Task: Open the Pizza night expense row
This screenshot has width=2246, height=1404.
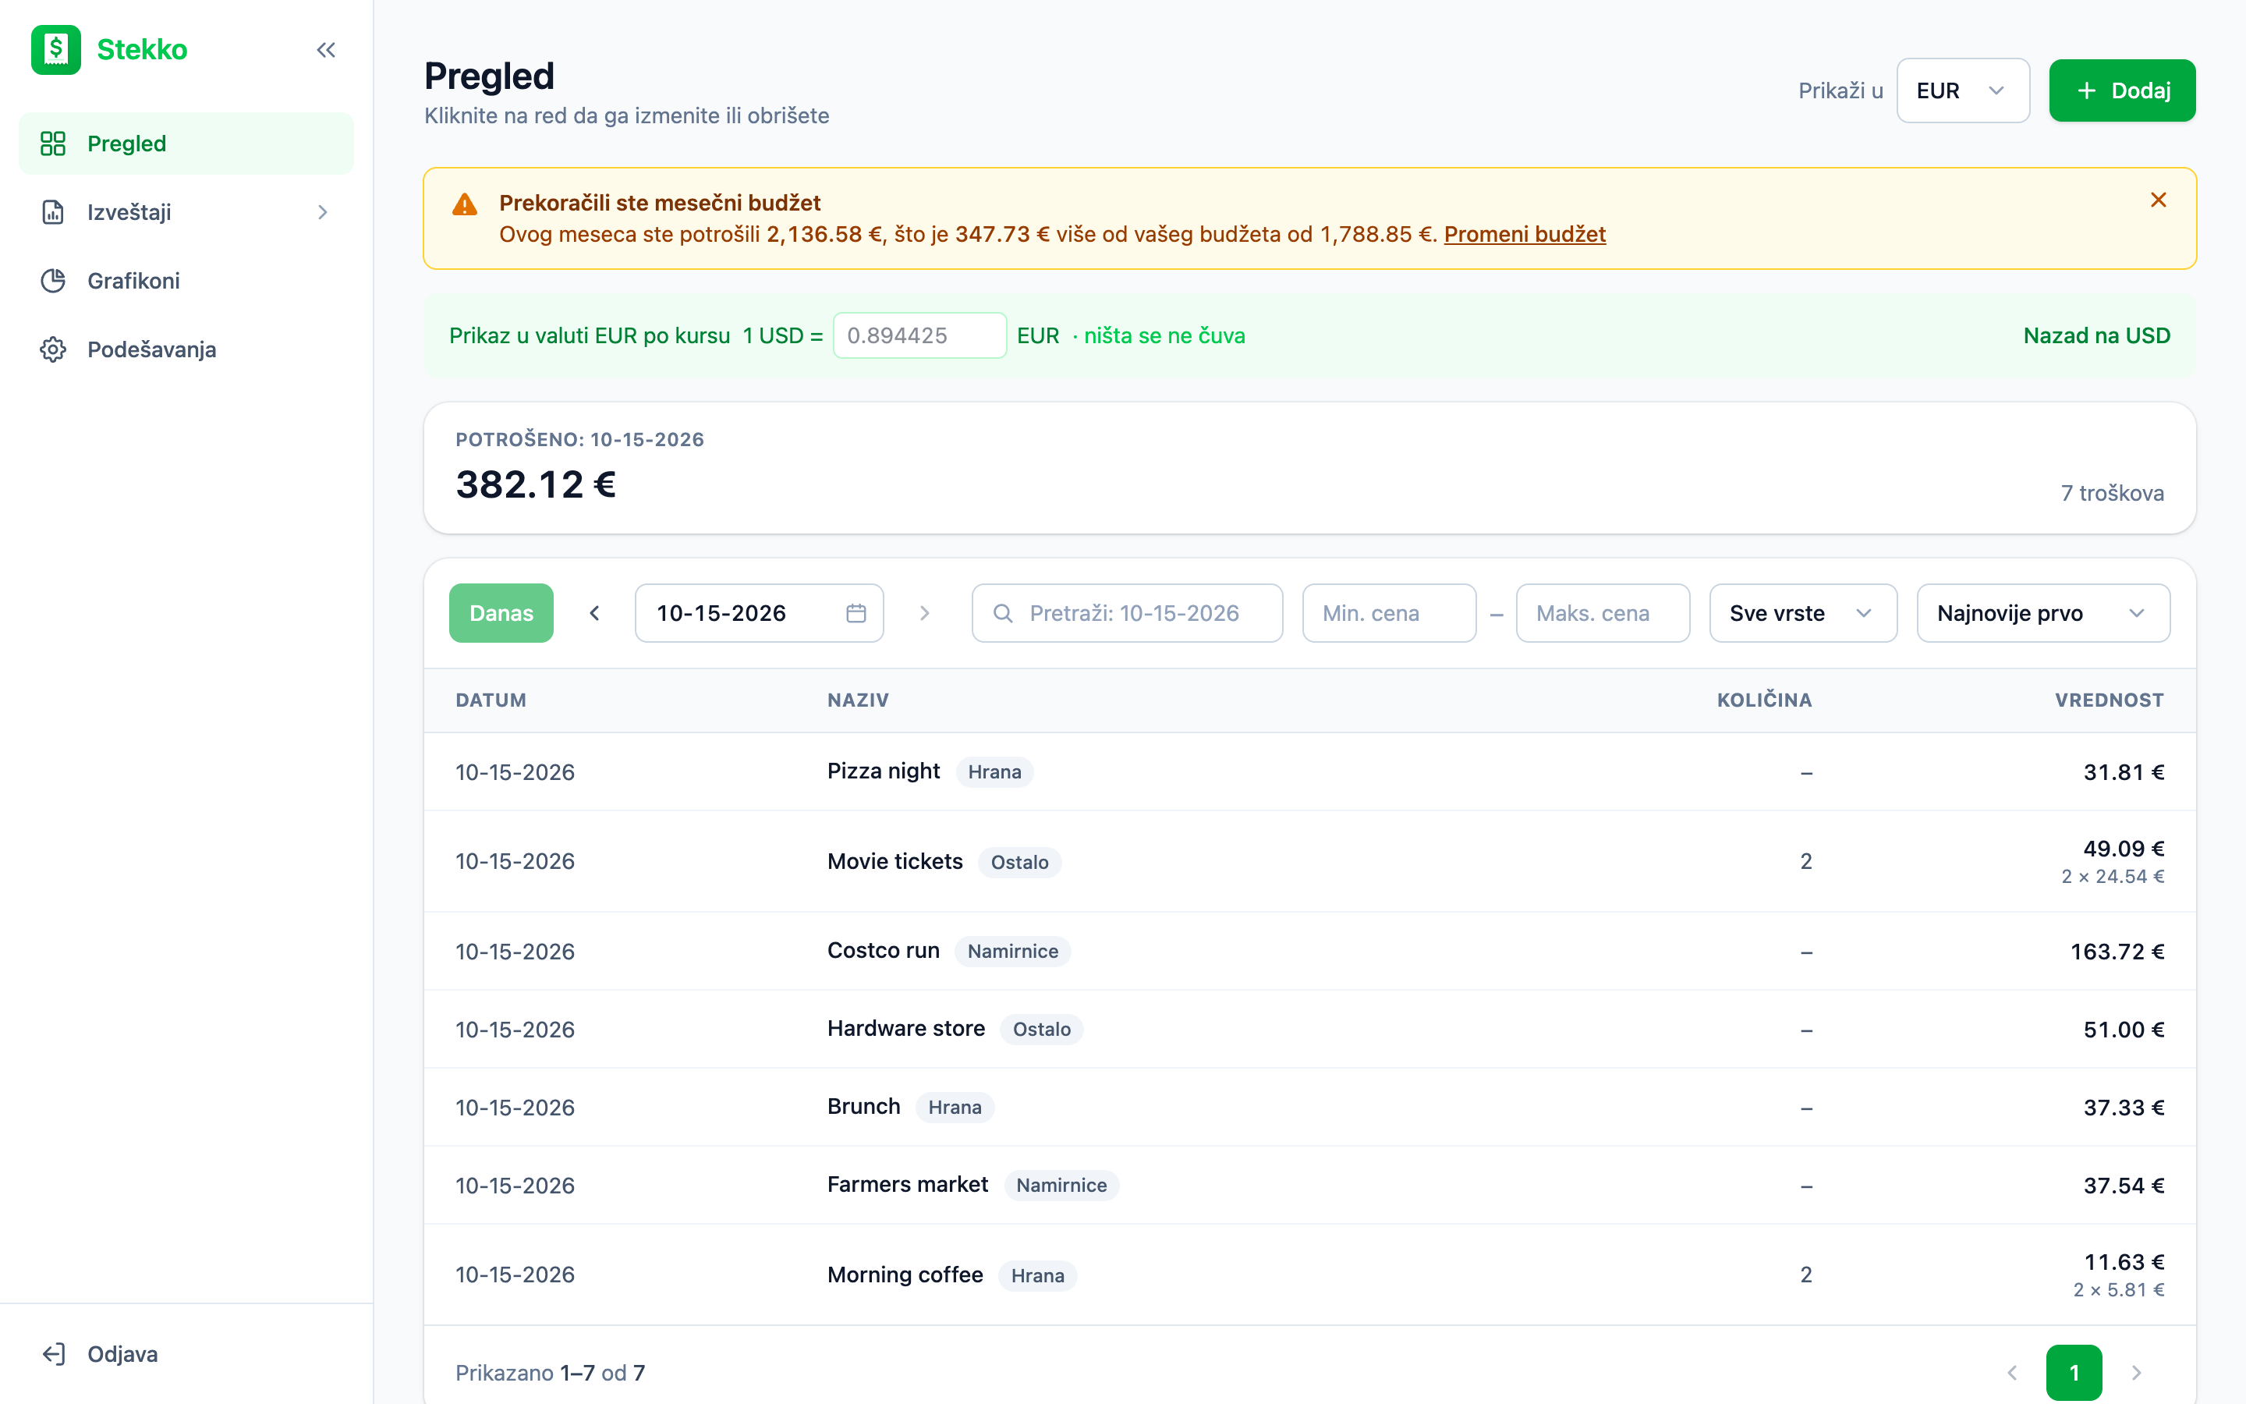Action: pyautogui.click(x=1309, y=771)
